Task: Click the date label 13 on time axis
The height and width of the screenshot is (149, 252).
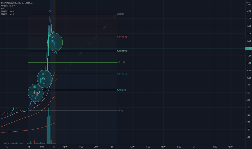Action: 7,147
